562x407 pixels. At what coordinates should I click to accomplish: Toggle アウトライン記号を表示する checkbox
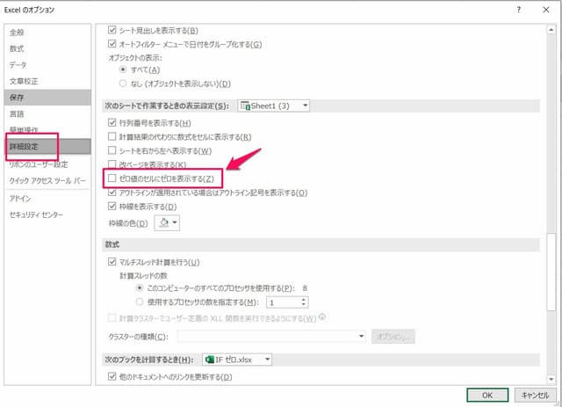[112, 193]
